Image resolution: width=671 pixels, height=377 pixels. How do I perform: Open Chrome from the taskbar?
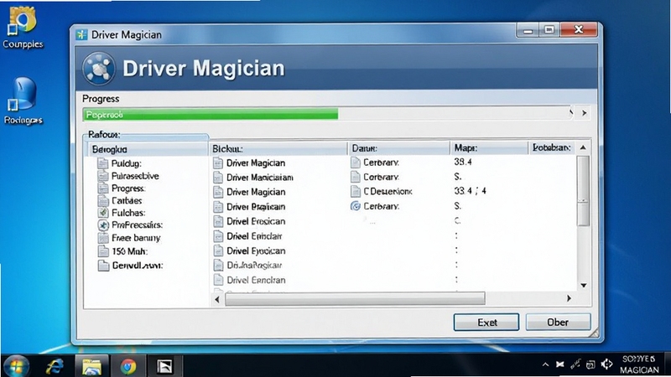(128, 366)
